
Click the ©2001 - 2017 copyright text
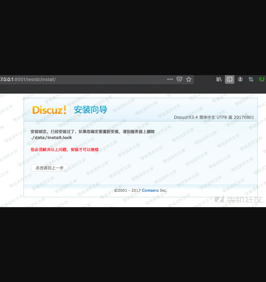(128, 190)
